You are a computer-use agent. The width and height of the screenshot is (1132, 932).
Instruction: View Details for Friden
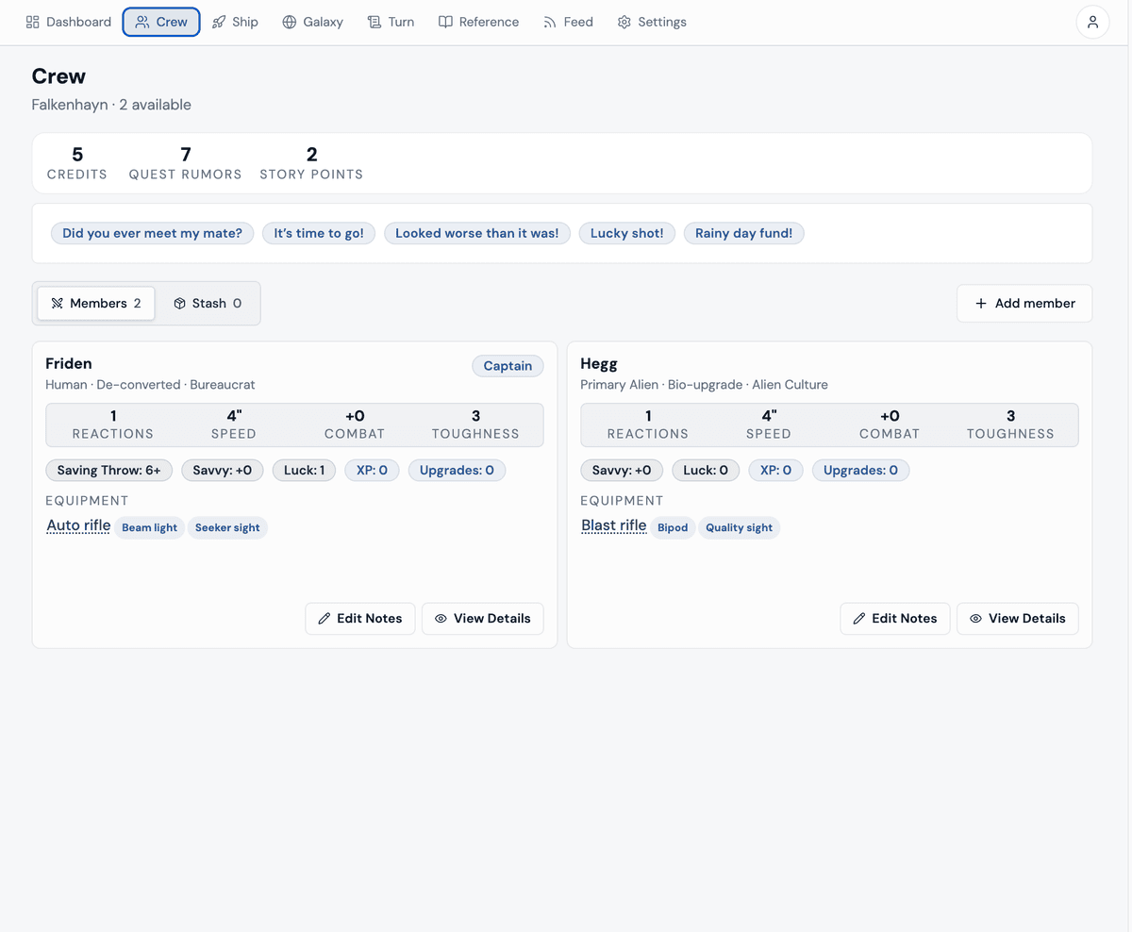click(483, 618)
